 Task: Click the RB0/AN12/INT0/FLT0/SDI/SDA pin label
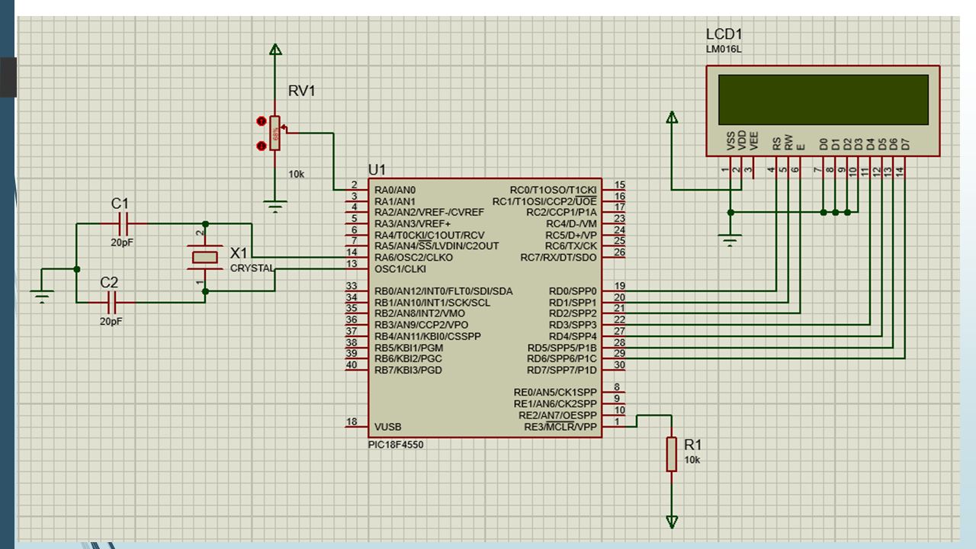click(443, 291)
